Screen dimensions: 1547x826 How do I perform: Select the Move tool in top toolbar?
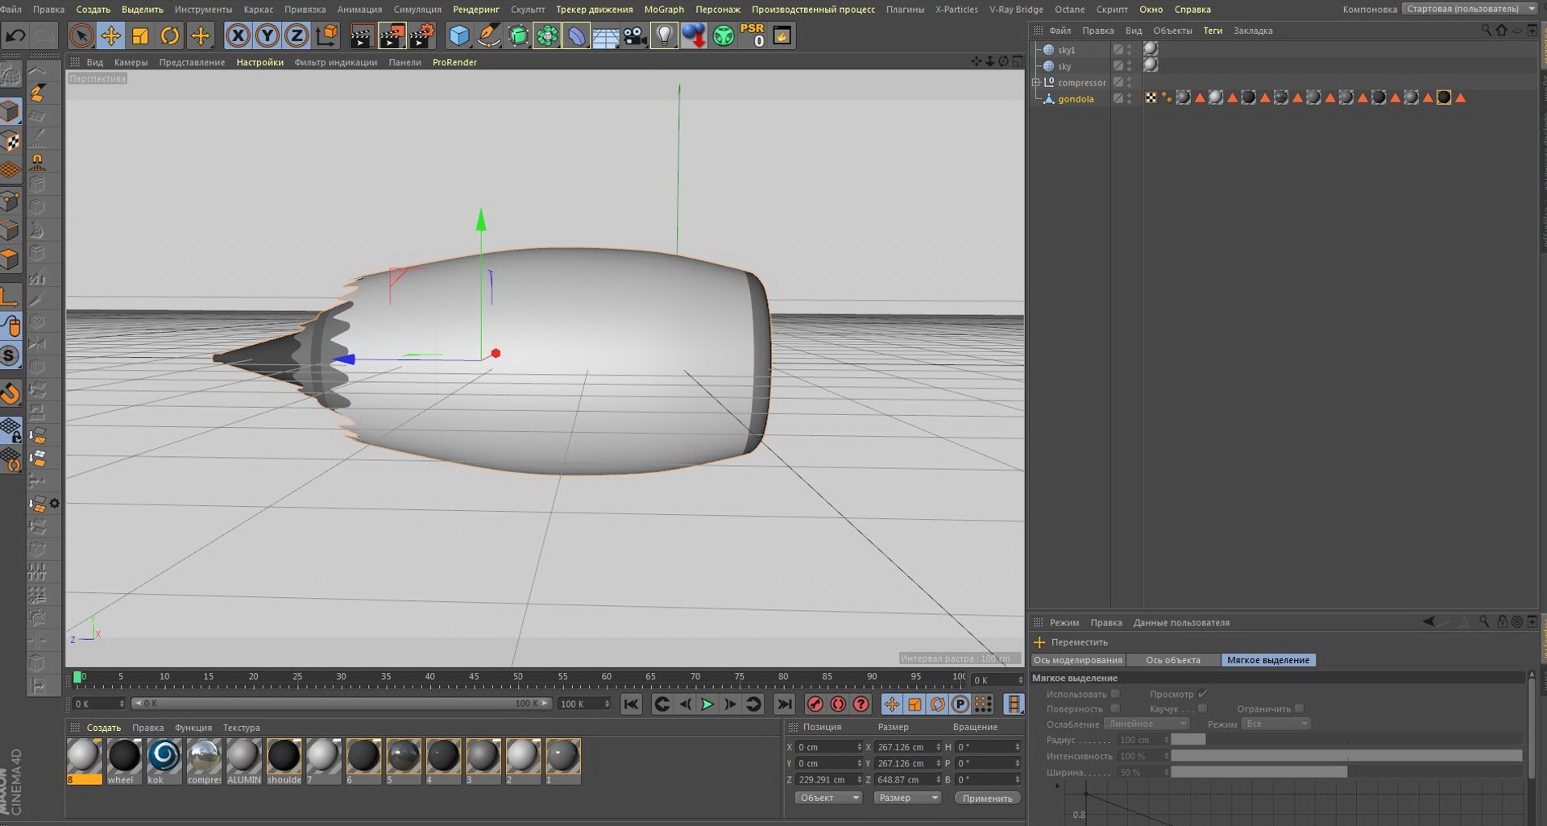click(110, 35)
